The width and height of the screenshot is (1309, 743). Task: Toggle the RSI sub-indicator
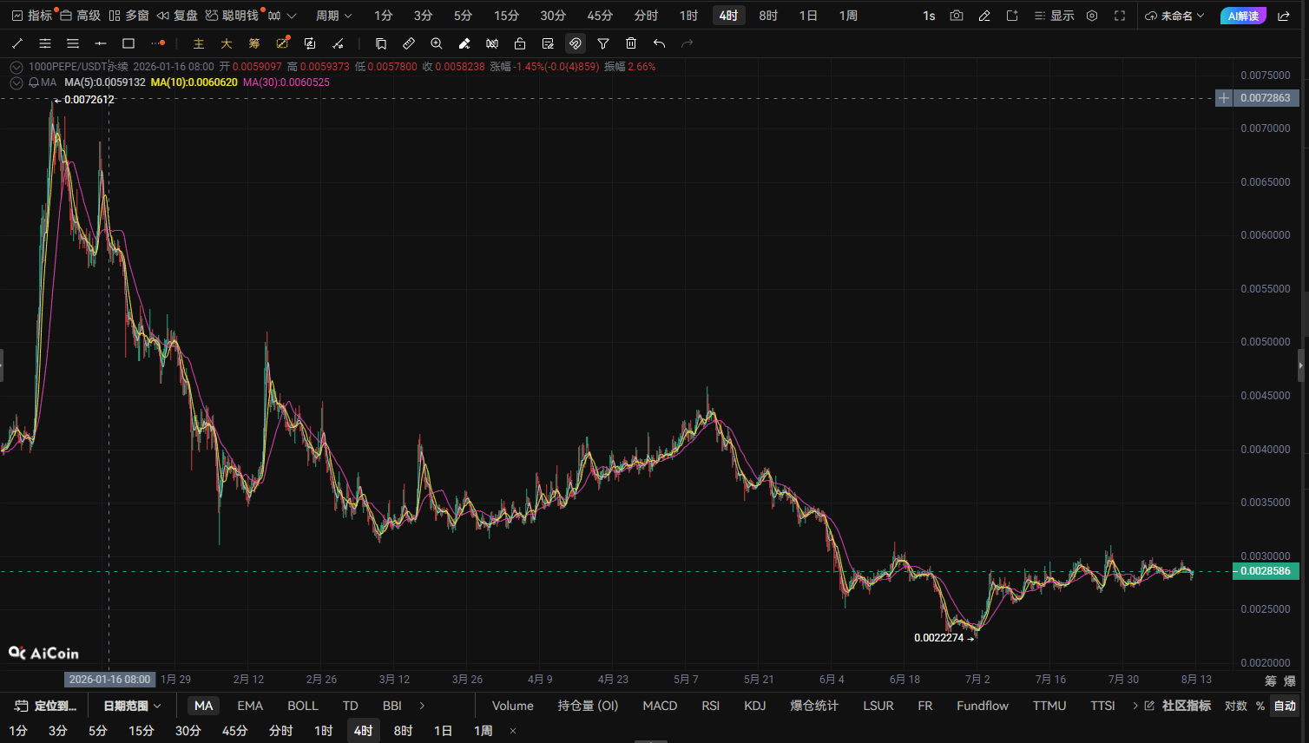(x=711, y=706)
